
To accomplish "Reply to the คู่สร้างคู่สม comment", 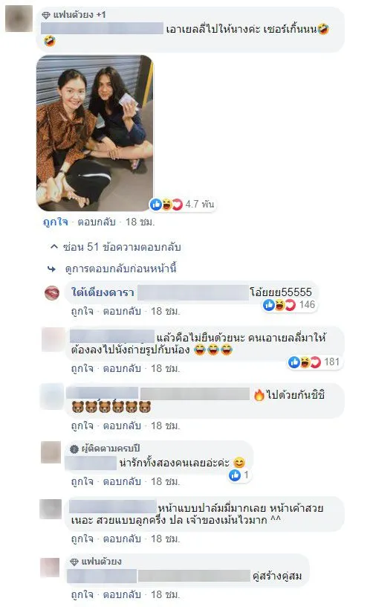I will (x=122, y=594).
